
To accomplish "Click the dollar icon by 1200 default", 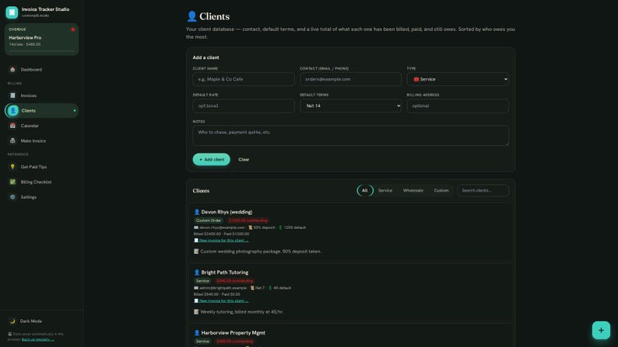I will pos(280,227).
